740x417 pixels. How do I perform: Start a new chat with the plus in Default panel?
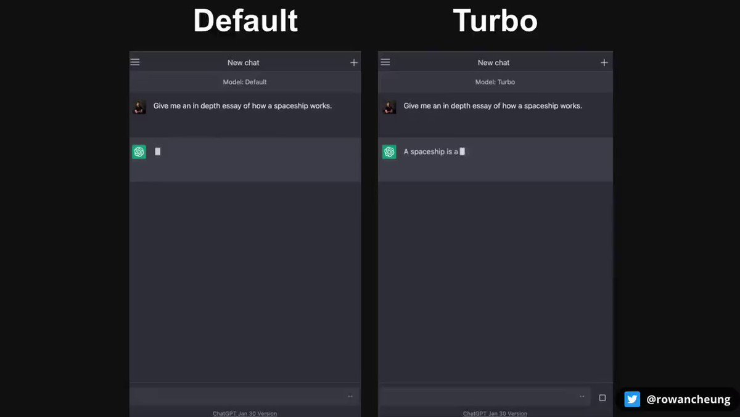[x=353, y=62]
